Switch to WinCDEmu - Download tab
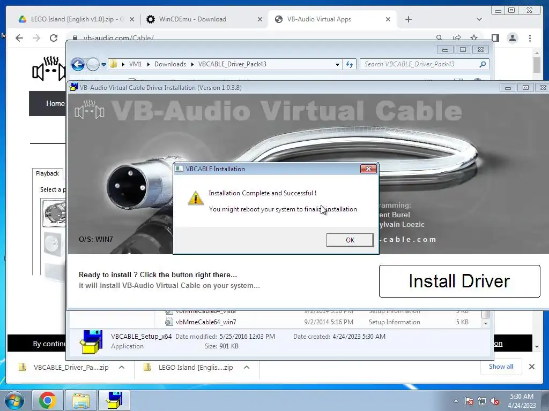This screenshot has width=549, height=411. click(192, 19)
